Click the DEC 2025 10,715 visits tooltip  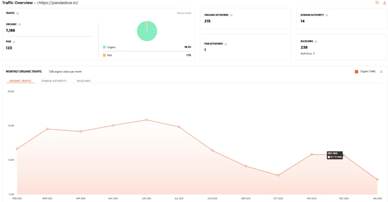pos(335,155)
